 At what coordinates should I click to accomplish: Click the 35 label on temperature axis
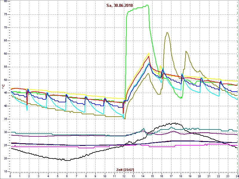point(5,119)
